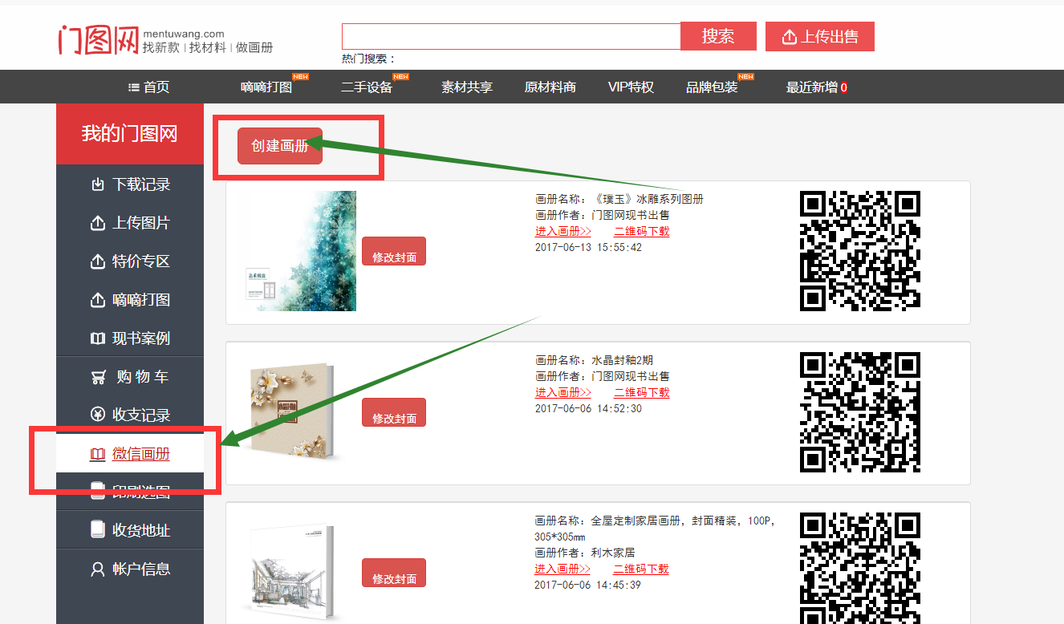Open the 首页 menu in navigation bar

point(149,87)
